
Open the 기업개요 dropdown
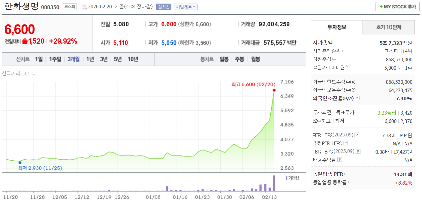pos(185,7)
